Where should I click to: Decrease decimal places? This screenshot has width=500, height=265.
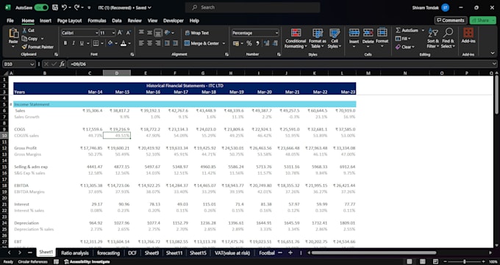pos(275,43)
